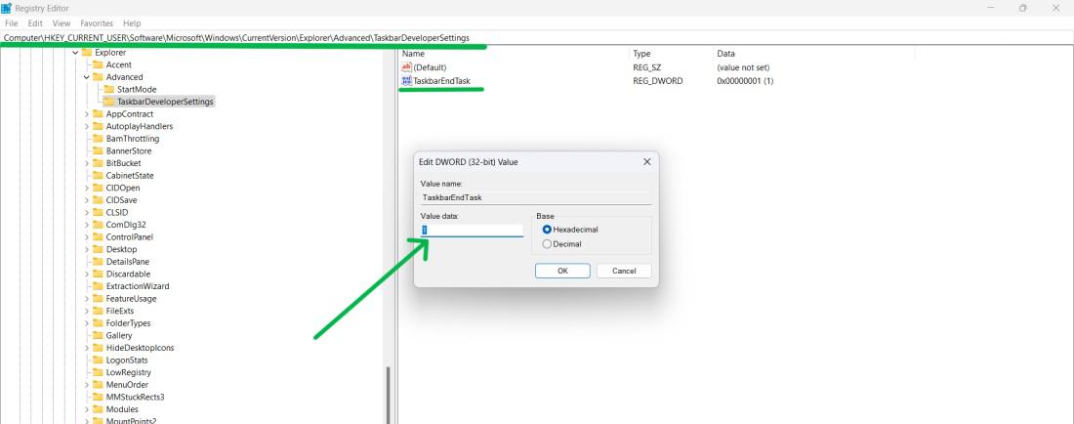Expand the FeatureUsage tree node

(x=87, y=299)
